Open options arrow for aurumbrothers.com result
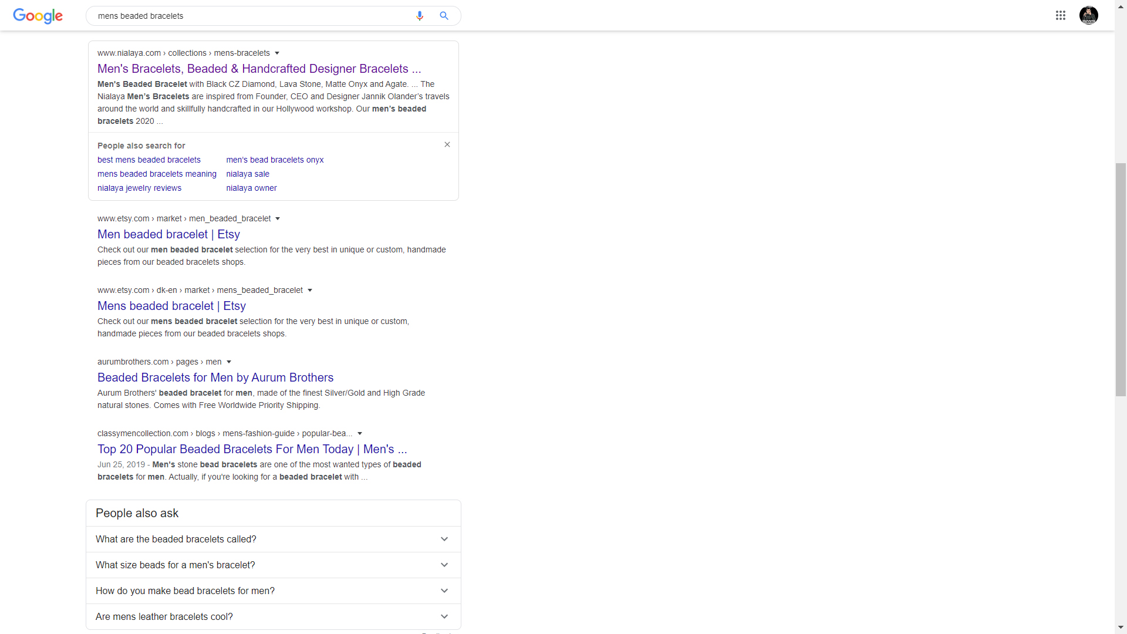 (229, 362)
